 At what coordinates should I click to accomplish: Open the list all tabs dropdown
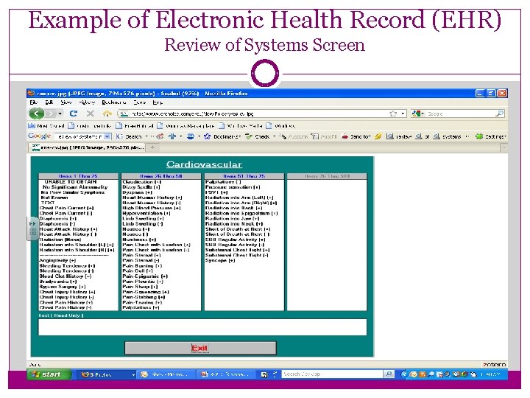pyautogui.click(x=504, y=147)
